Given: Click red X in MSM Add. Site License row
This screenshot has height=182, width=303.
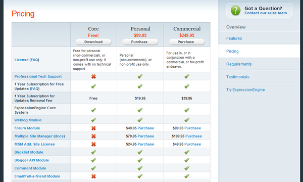Looking at the screenshot, I should point(93,144).
